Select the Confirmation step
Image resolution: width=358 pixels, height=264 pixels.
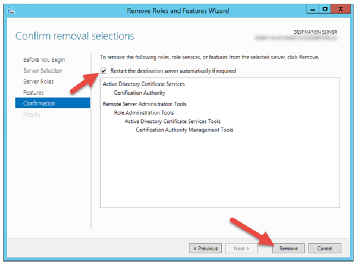pos(53,103)
